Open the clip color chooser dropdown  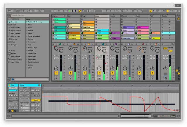pyautogui.click(x=13, y=90)
